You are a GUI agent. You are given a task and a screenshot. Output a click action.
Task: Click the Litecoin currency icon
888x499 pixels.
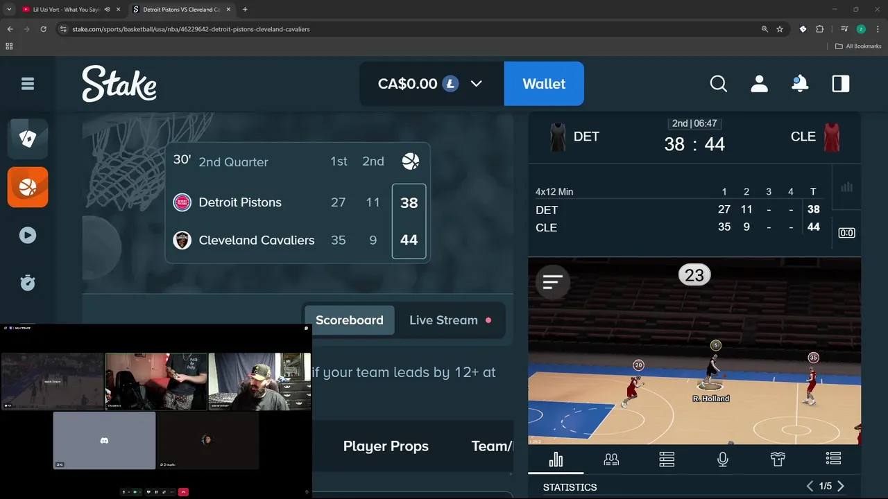451,84
